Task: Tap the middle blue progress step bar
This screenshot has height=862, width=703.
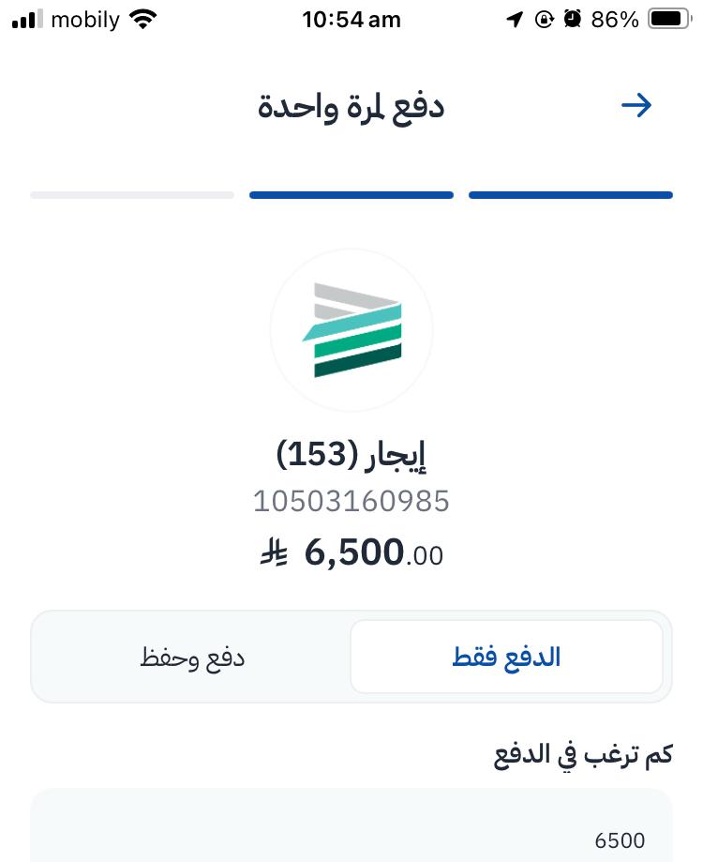Action: tap(351, 195)
